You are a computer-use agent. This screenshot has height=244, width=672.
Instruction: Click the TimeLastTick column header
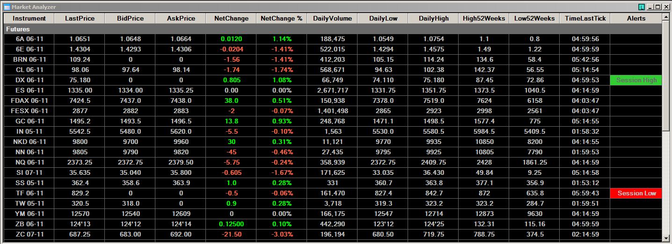(x=585, y=18)
